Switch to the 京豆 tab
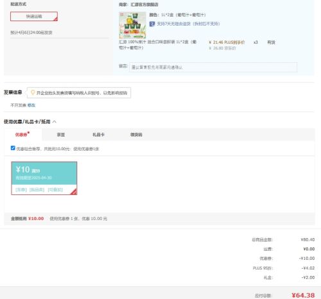 coord(61,135)
